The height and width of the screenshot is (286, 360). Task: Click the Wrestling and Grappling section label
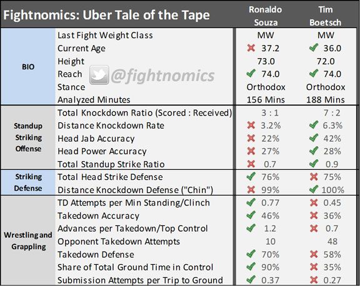[x=28, y=240]
